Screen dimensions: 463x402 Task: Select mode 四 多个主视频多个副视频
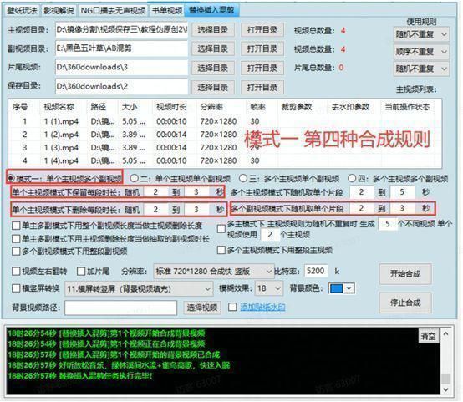coord(399,178)
